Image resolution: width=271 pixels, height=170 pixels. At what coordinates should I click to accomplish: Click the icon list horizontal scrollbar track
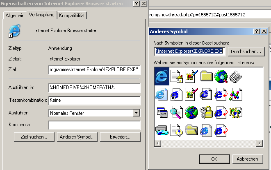click(209, 143)
